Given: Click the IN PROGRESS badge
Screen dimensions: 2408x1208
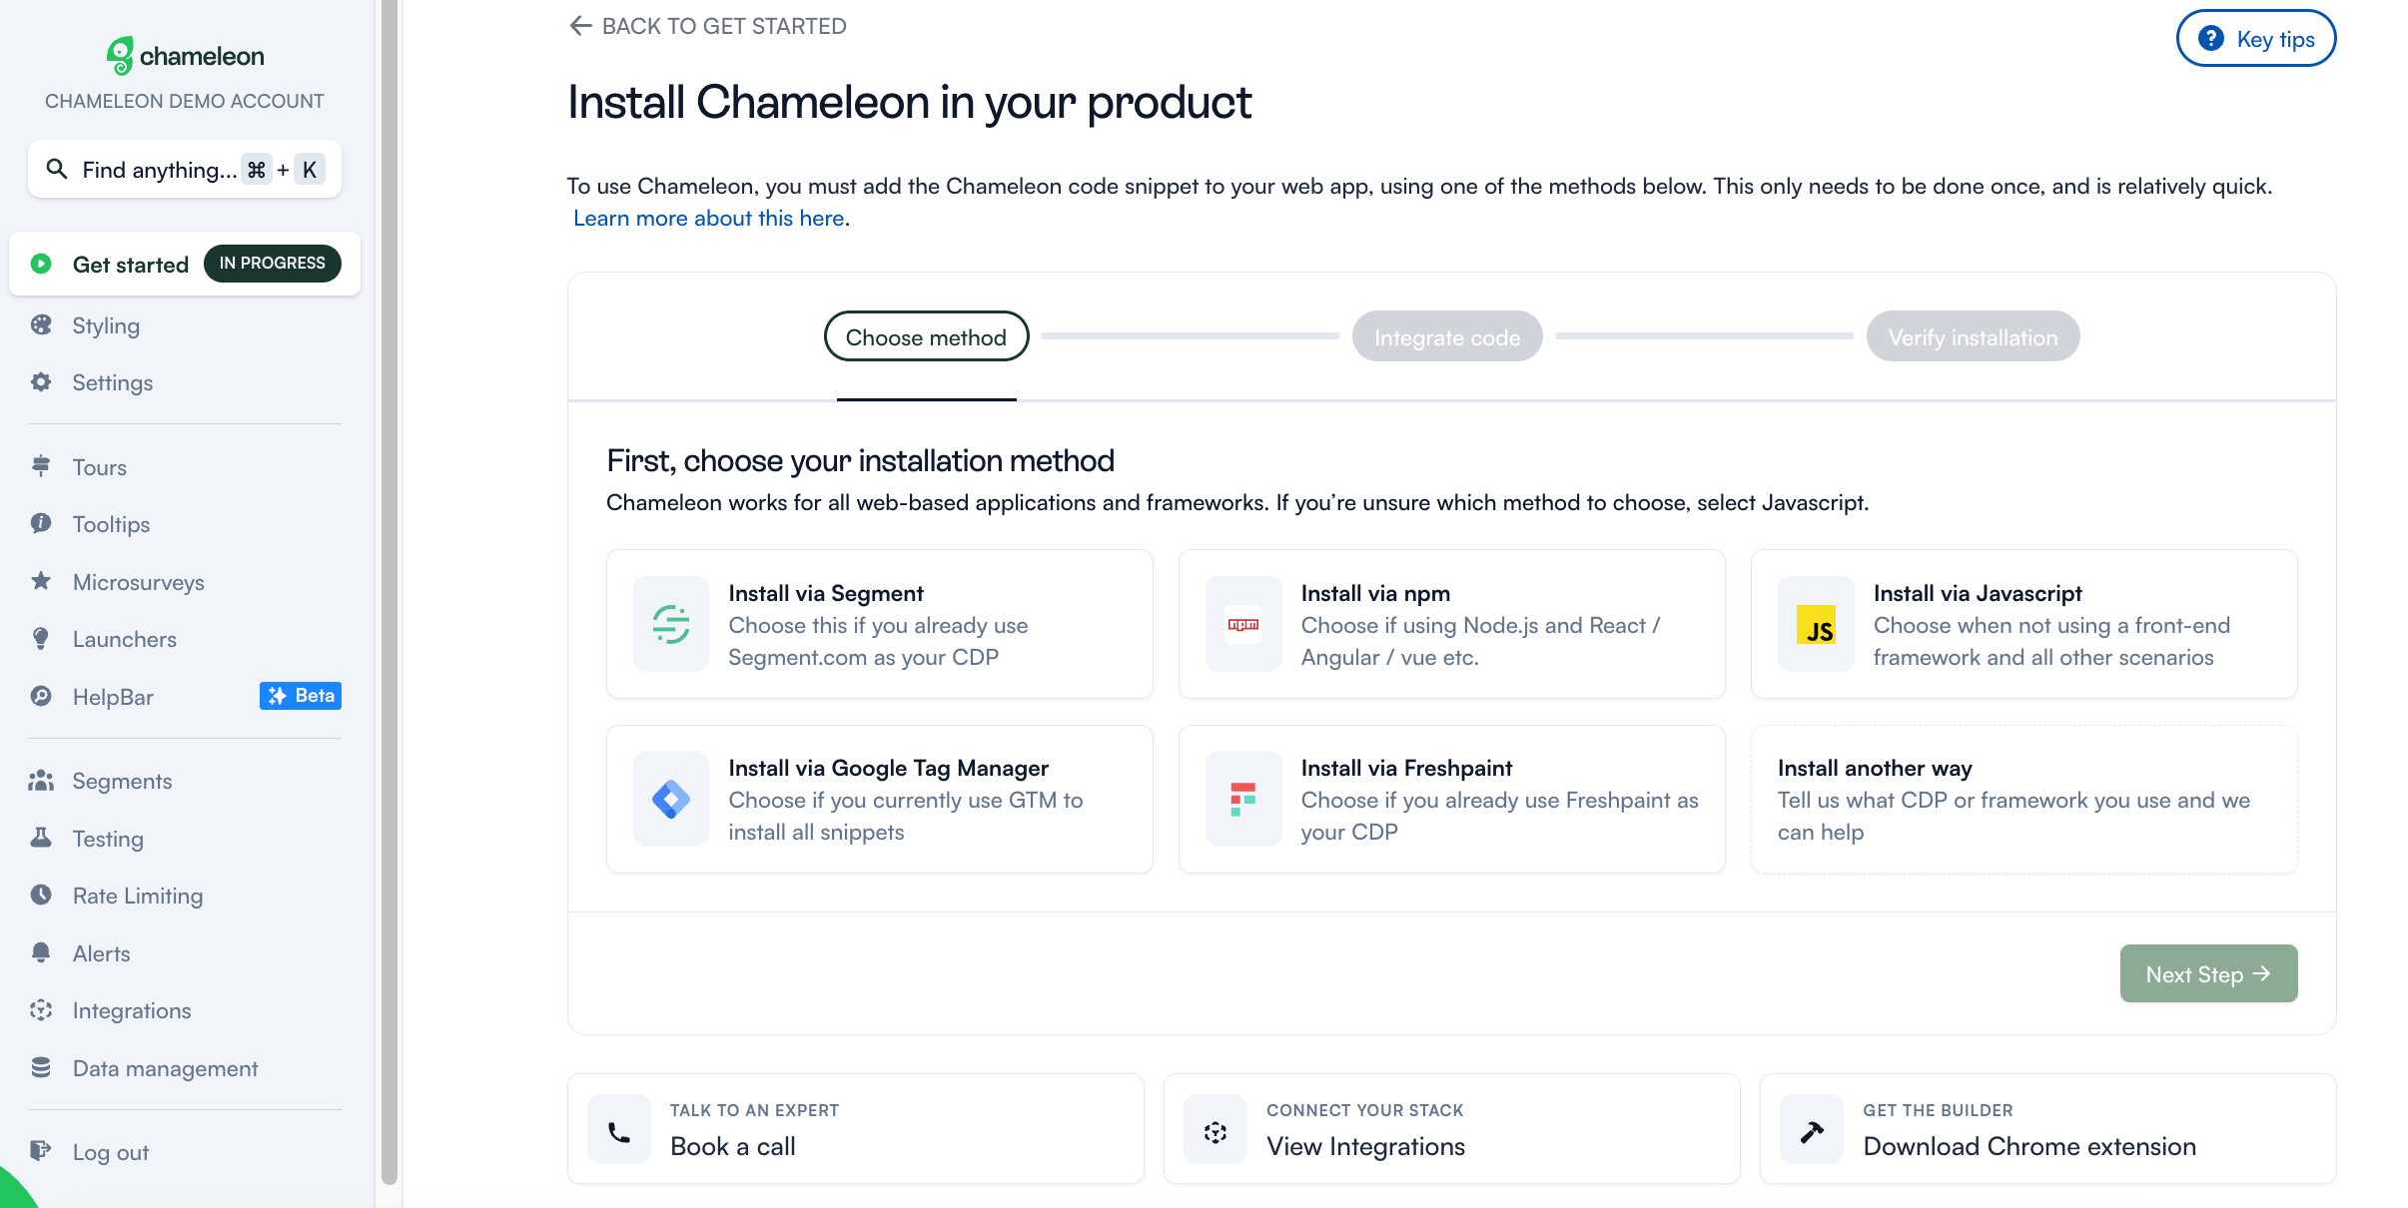Looking at the screenshot, I should coord(273,264).
